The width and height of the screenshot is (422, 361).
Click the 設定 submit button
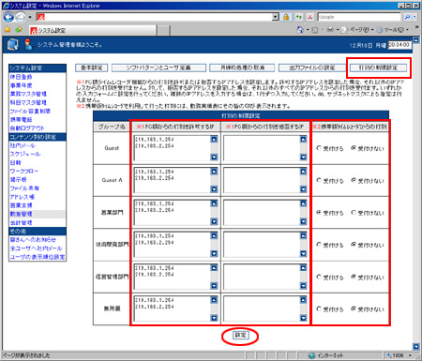pyautogui.click(x=240, y=336)
